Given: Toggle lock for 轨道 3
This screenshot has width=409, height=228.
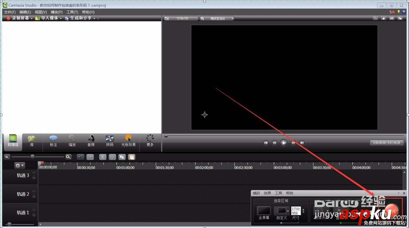Looking at the screenshot, I should coord(34,178).
